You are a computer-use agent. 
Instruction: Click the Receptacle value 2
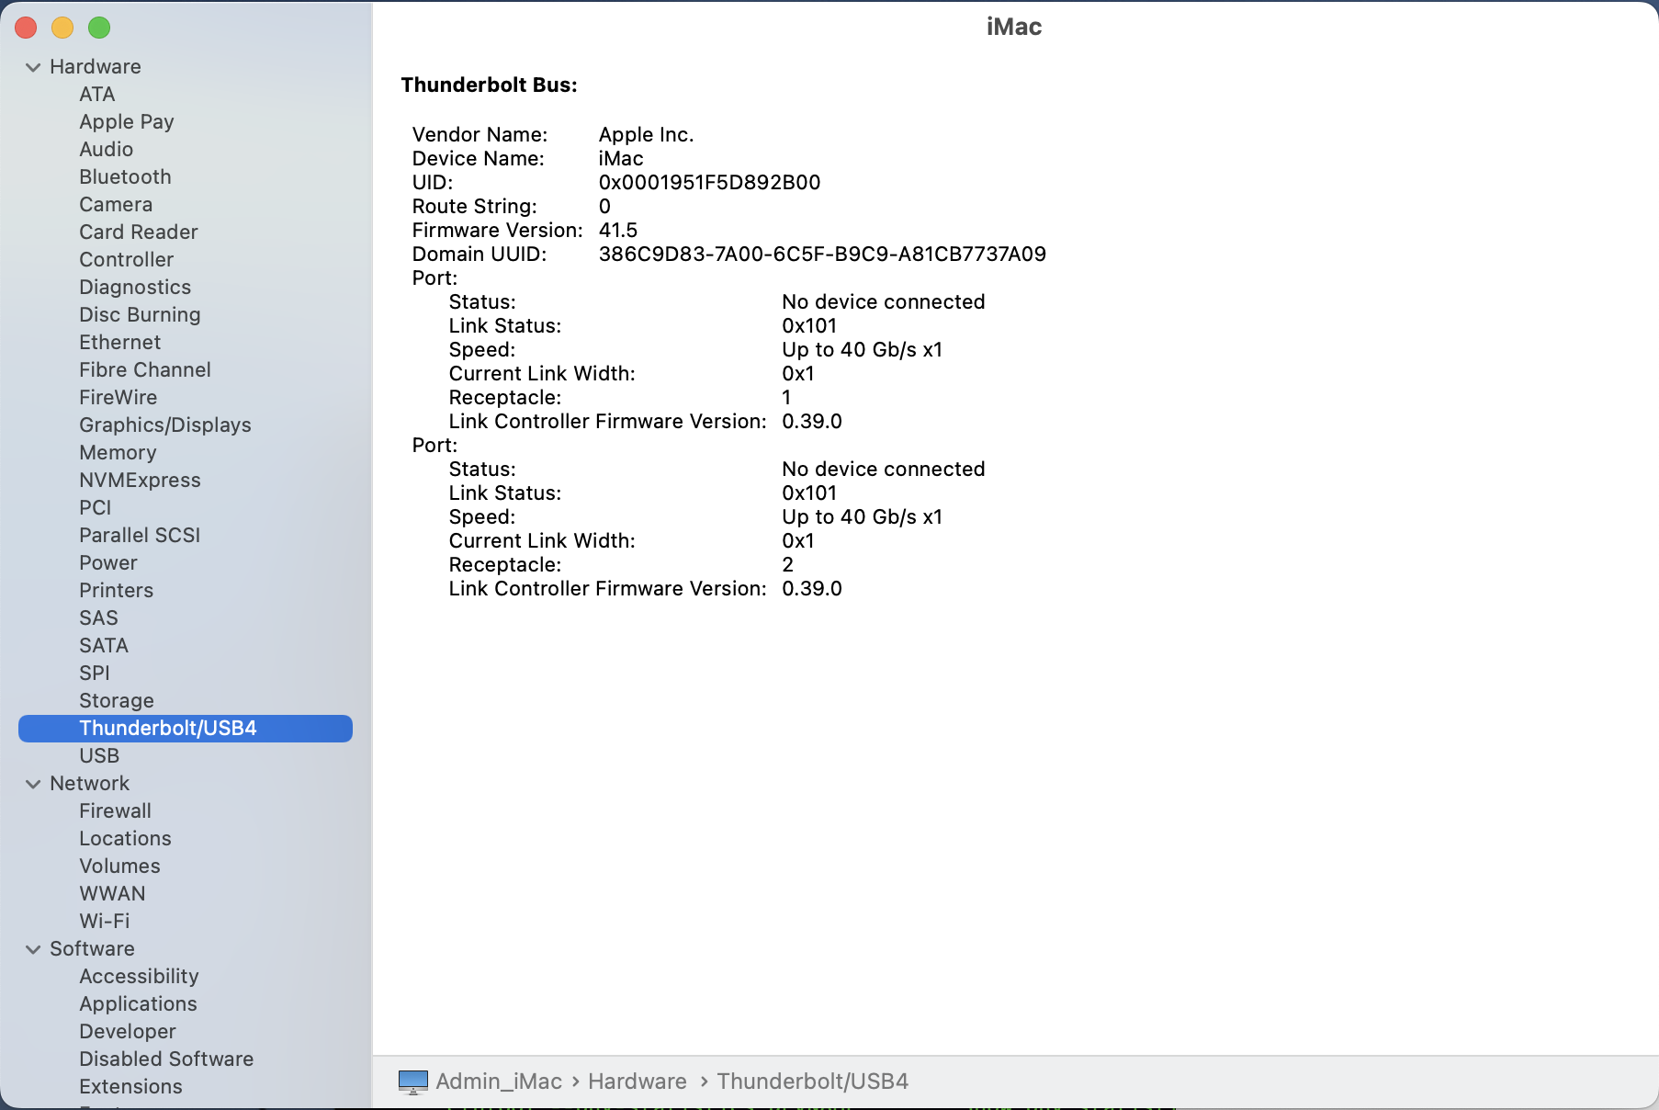[x=788, y=565]
